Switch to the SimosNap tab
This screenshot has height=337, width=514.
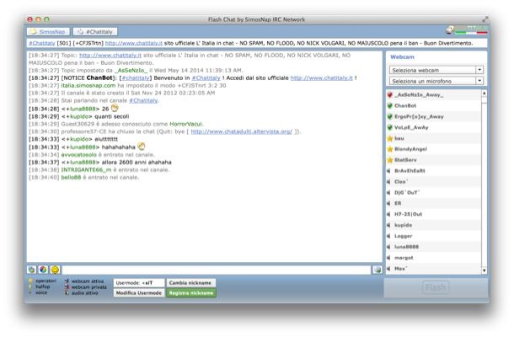pos(48,32)
